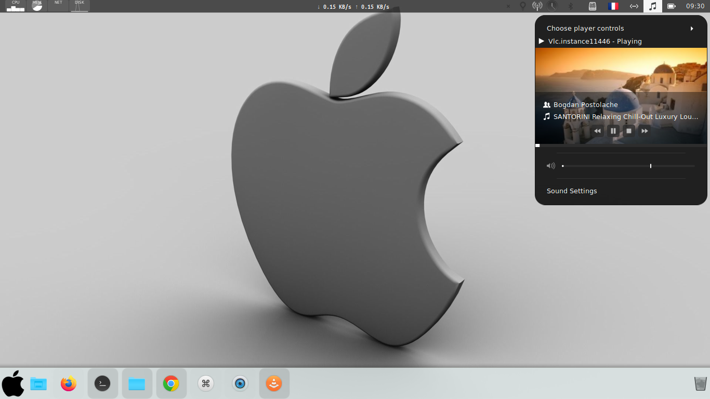Open the CPU monitor graph applet
Image resolution: width=710 pixels, height=399 pixels.
pos(16,6)
